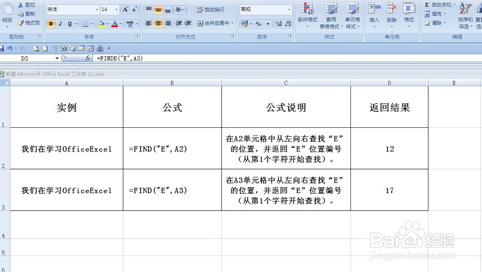The width and height of the screenshot is (482, 272).
Task: Open Conditional Formatting (条件格式) menu
Action: (x=308, y=15)
